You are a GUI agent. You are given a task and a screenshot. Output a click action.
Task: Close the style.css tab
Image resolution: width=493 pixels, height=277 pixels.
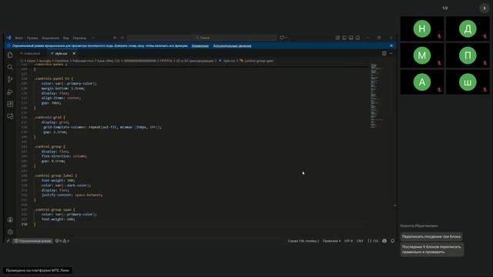pyautogui.click(x=74, y=53)
